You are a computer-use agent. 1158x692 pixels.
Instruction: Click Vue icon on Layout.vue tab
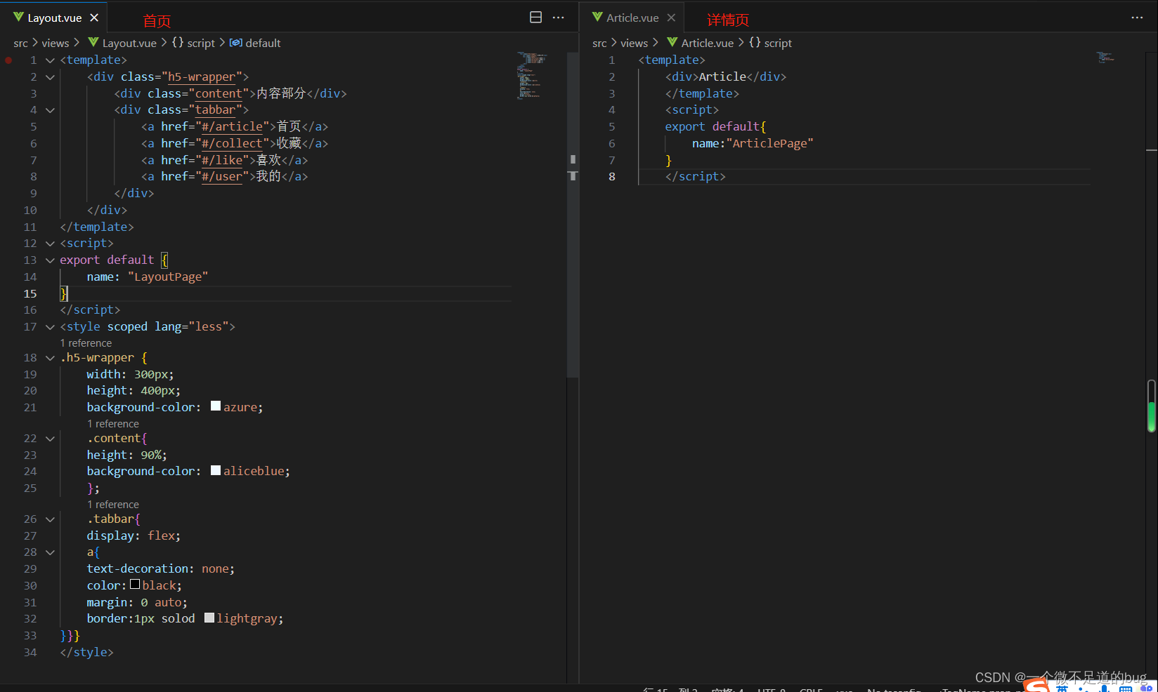click(18, 17)
